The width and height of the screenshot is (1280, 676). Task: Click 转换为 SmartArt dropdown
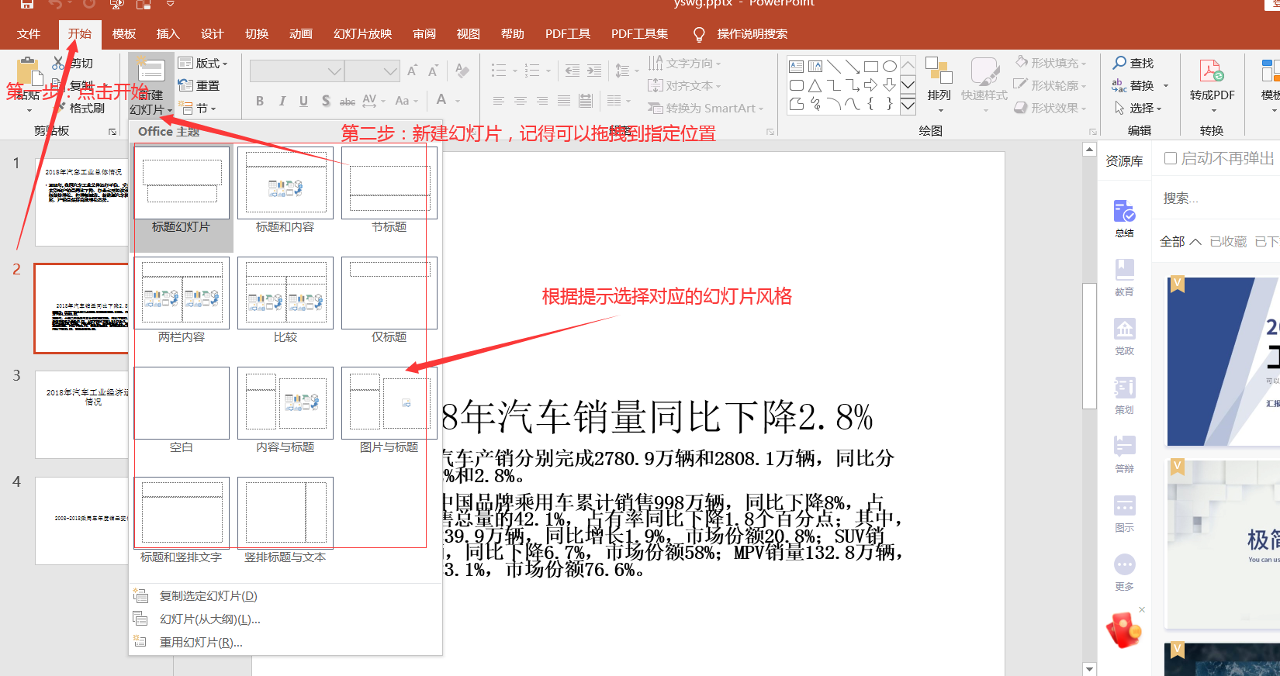706,108
